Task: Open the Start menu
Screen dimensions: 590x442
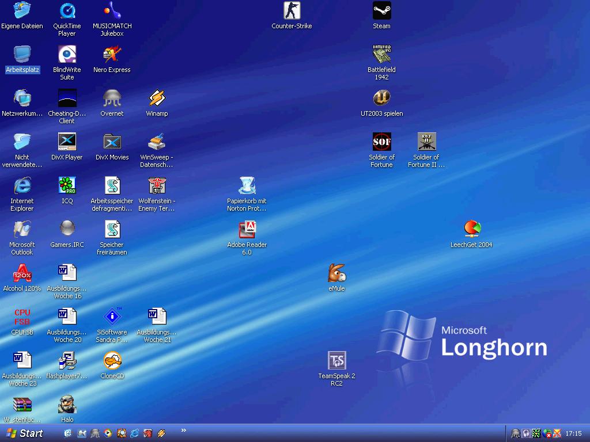Action: tap(25, 433)
